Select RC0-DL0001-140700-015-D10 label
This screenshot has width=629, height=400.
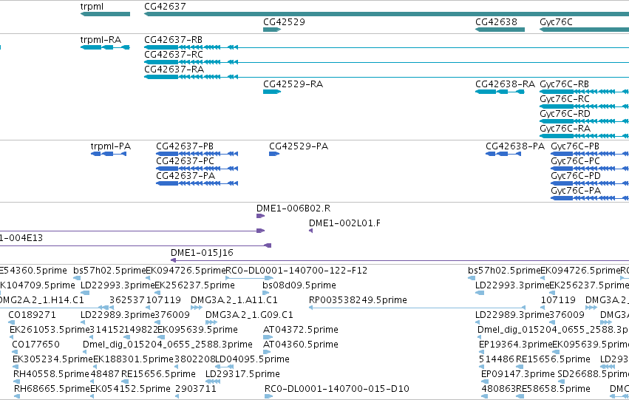coord(336,389)
